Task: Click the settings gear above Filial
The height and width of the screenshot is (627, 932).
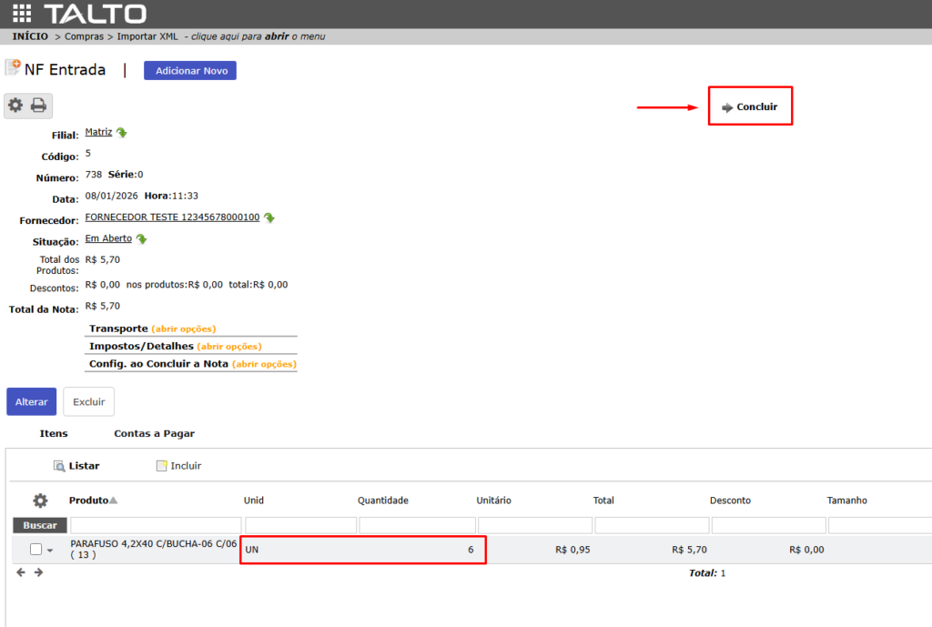Action: [x=15, y=106]
